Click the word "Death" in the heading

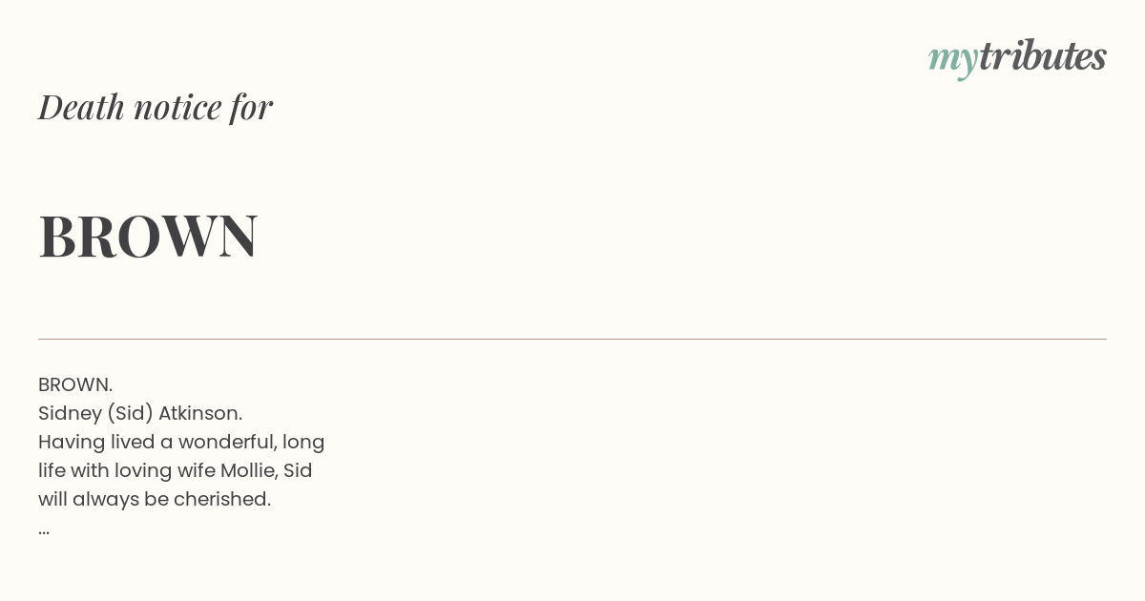click(81, 107)
